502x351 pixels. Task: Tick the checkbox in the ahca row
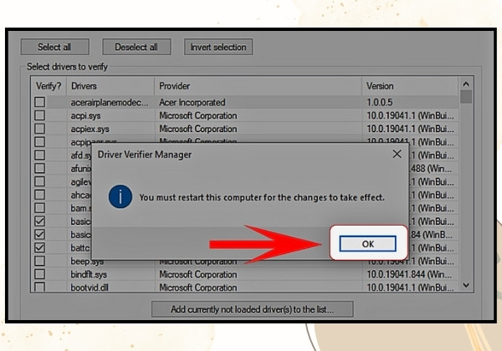coord(39,195)
